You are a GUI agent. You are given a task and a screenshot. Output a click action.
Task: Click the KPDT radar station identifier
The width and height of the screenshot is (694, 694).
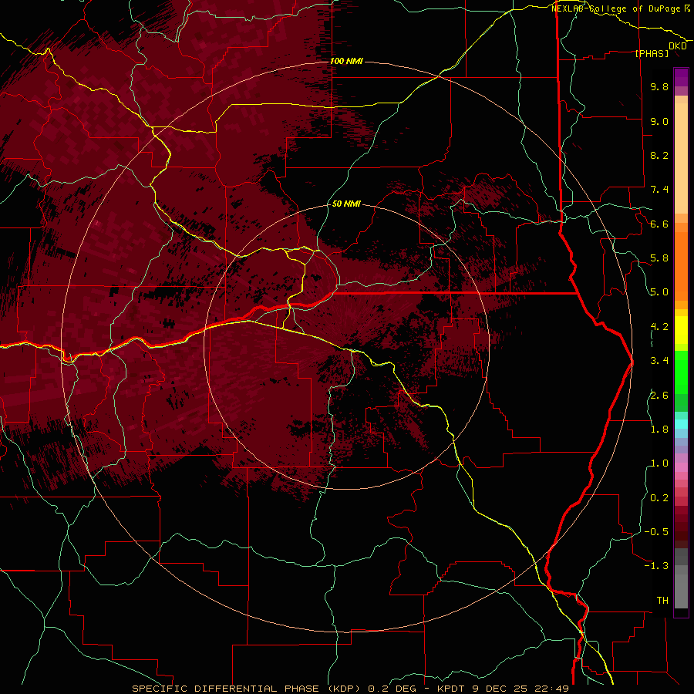452,689
